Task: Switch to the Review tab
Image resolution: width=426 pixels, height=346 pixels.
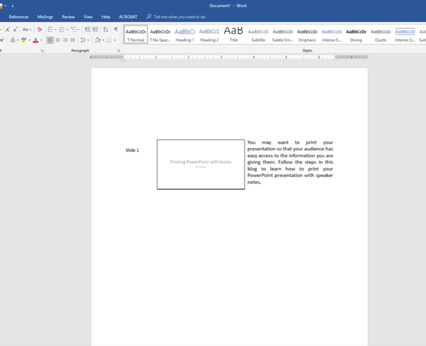Action: 68,17
